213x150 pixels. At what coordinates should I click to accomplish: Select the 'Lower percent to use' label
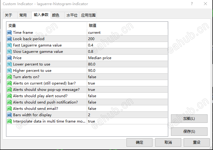tap(32, 64)
